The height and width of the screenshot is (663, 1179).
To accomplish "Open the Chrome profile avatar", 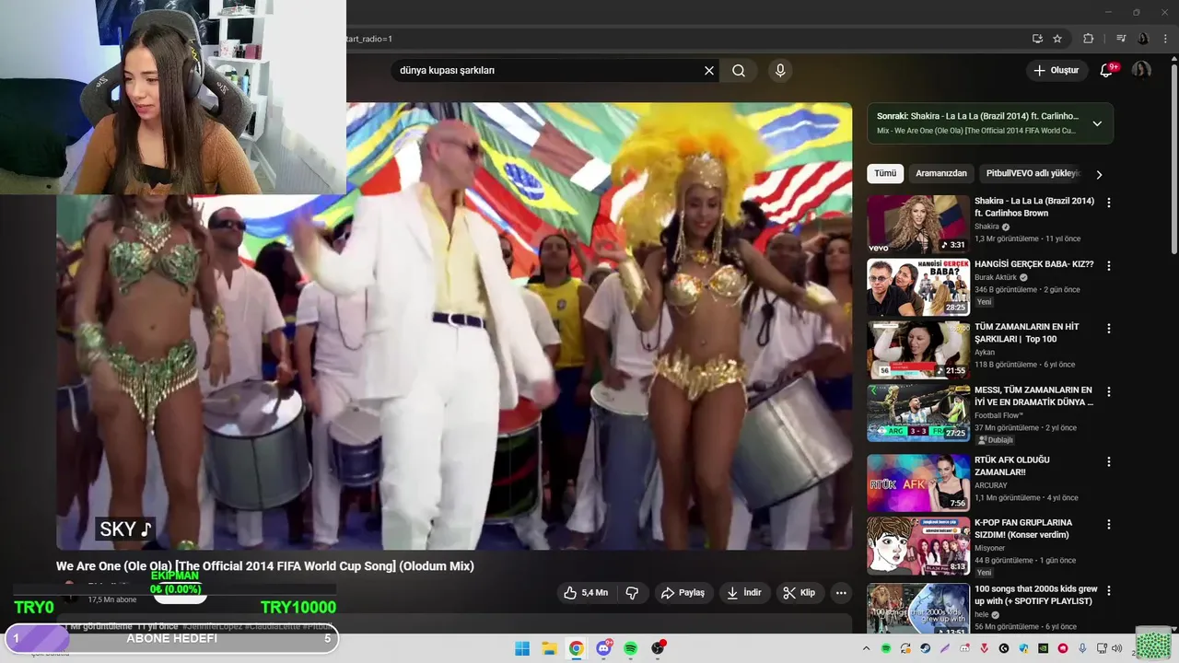I will point(1143,39).
